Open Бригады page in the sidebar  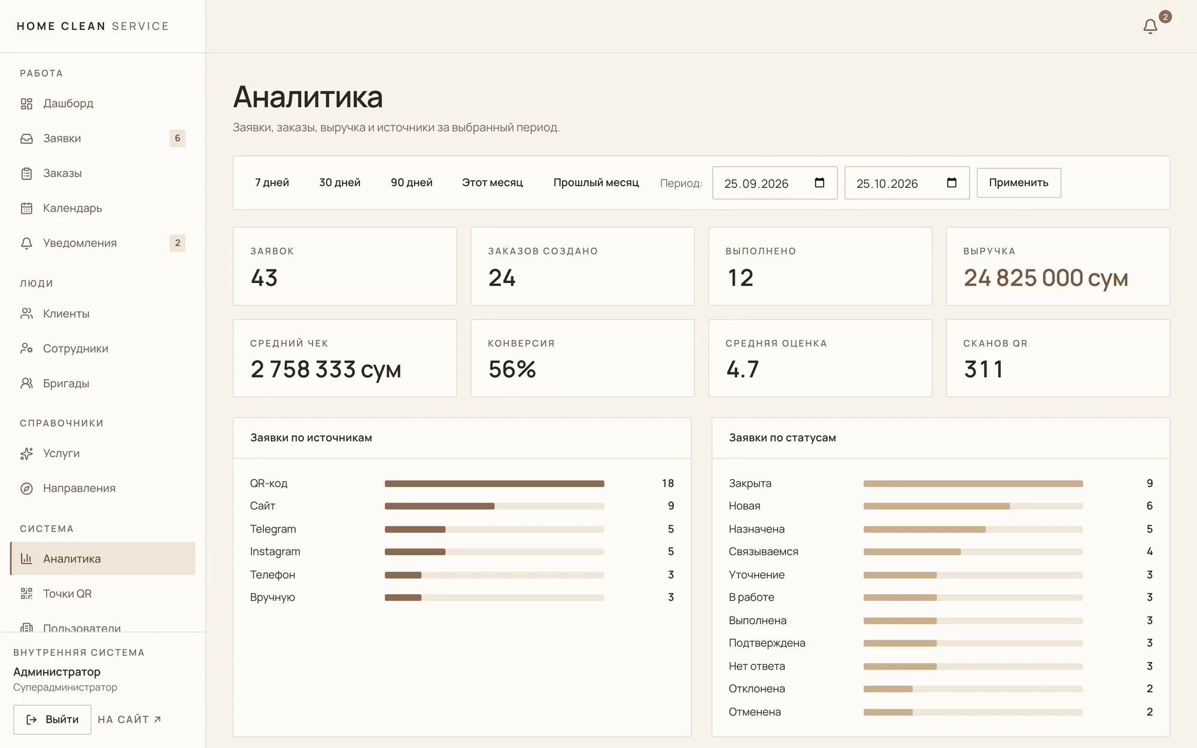click(102, 384)
